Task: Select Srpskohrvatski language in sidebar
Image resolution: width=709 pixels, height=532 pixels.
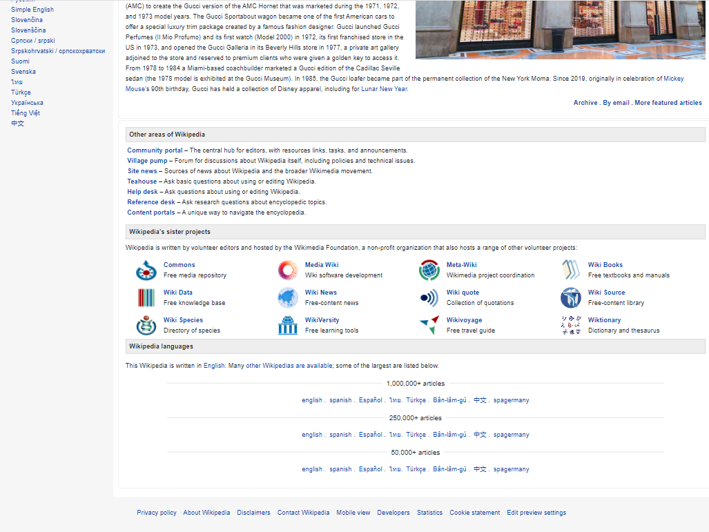Action: point(58,51)
